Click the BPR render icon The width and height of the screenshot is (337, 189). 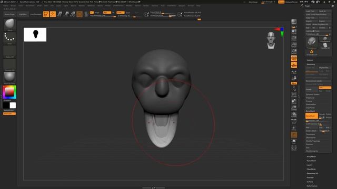click(x=294, y=22)
